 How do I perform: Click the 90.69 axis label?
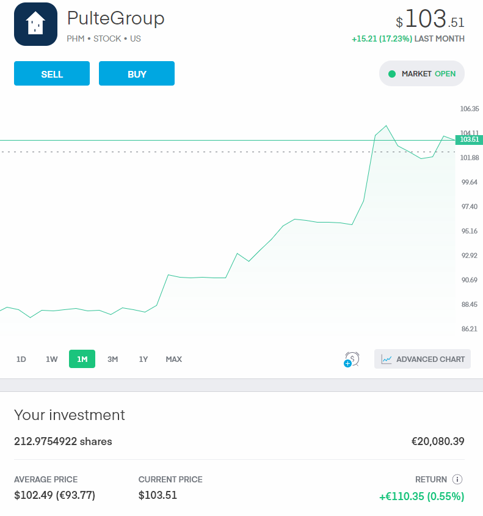click(x=469, y=280)
